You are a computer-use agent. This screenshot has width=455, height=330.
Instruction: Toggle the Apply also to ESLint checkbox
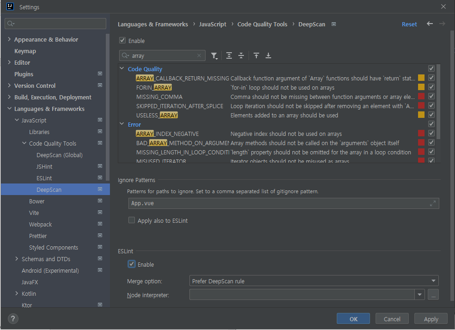pos(132,220)
